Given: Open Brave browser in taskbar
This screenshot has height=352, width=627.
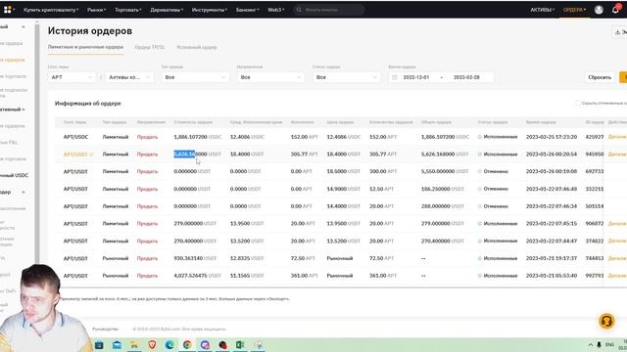Looking at the screenshot, I should pos(152,344).
